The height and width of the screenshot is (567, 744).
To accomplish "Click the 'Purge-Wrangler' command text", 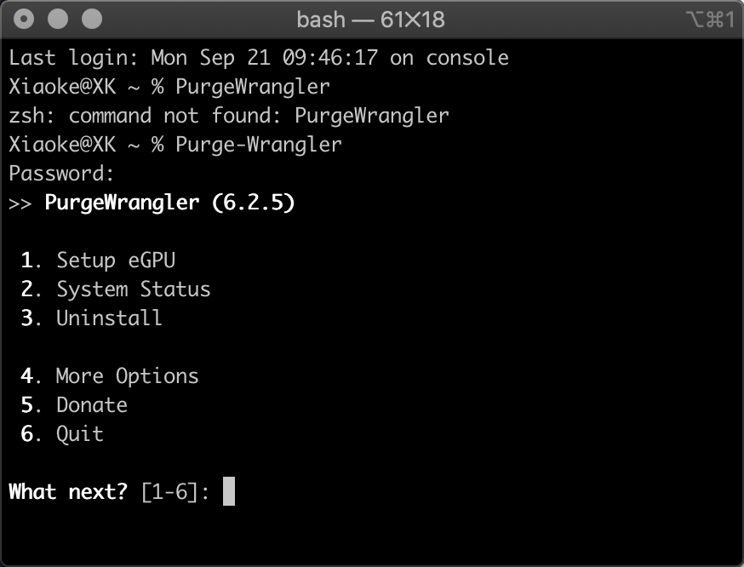I will pyautogui.click(x=259, y=145).
